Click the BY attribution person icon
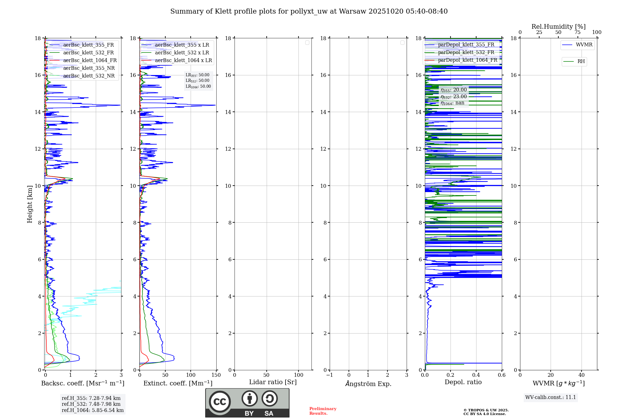The width and height of the screenshot is (618, 420). [249, 398]
